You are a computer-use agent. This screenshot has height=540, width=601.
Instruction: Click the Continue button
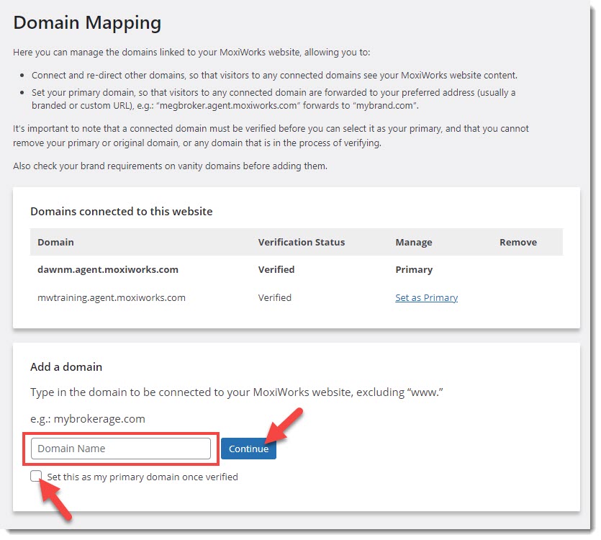[248, 449]
